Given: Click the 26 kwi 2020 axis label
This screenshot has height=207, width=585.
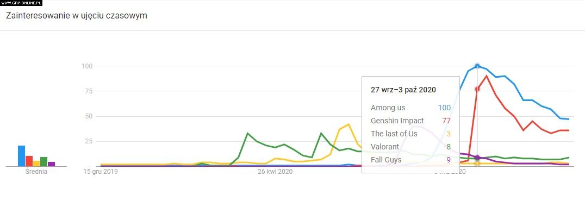Looking at the screenshot, I should pyautogui.click(x=275, y=172).
